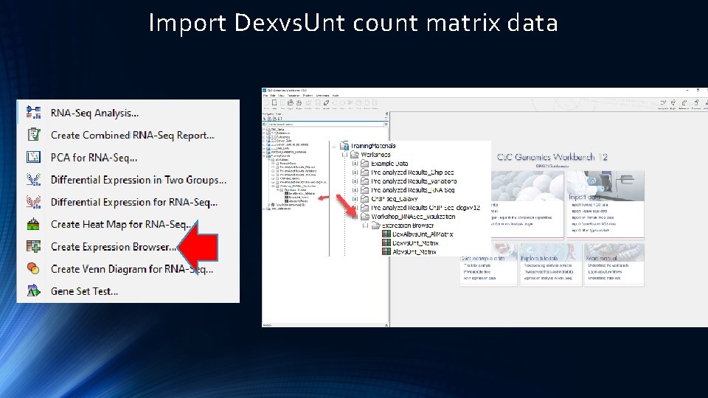Image resolution: width=708 pixels, height=398 pixels.
Task: Expand Pre analyzed Results_Chip seq folder
Action: tap(355, 172)
